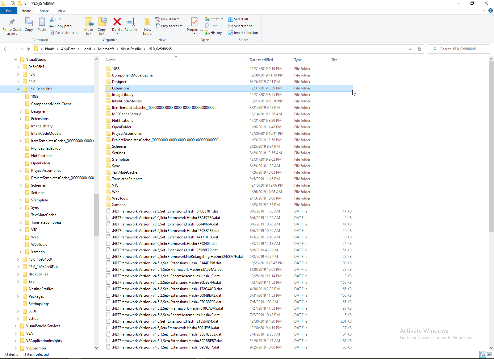Open the New item dropdown
494x359 pixels.
coord(167,19)
